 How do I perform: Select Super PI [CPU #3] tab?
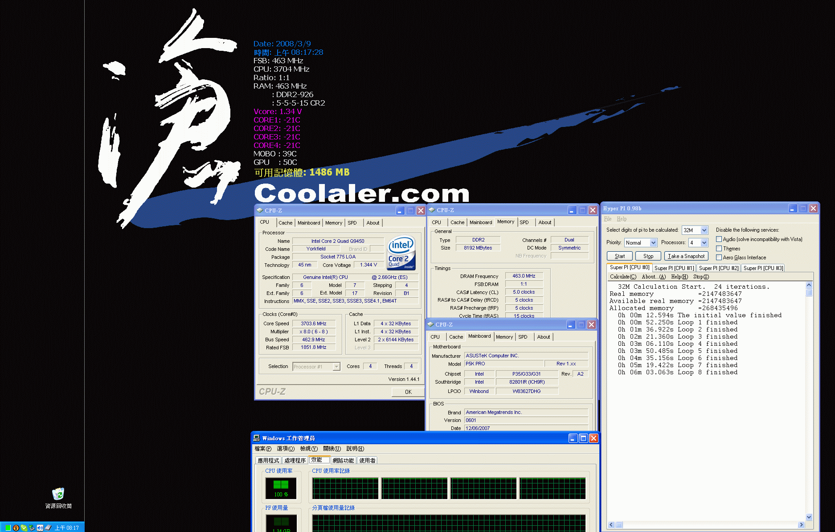pyautogui.click(x=763, y=268)
